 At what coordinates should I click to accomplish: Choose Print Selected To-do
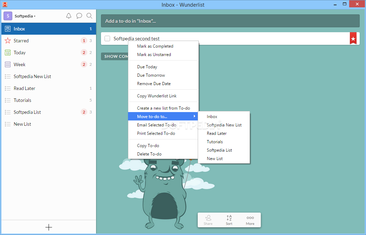[163, 133]
